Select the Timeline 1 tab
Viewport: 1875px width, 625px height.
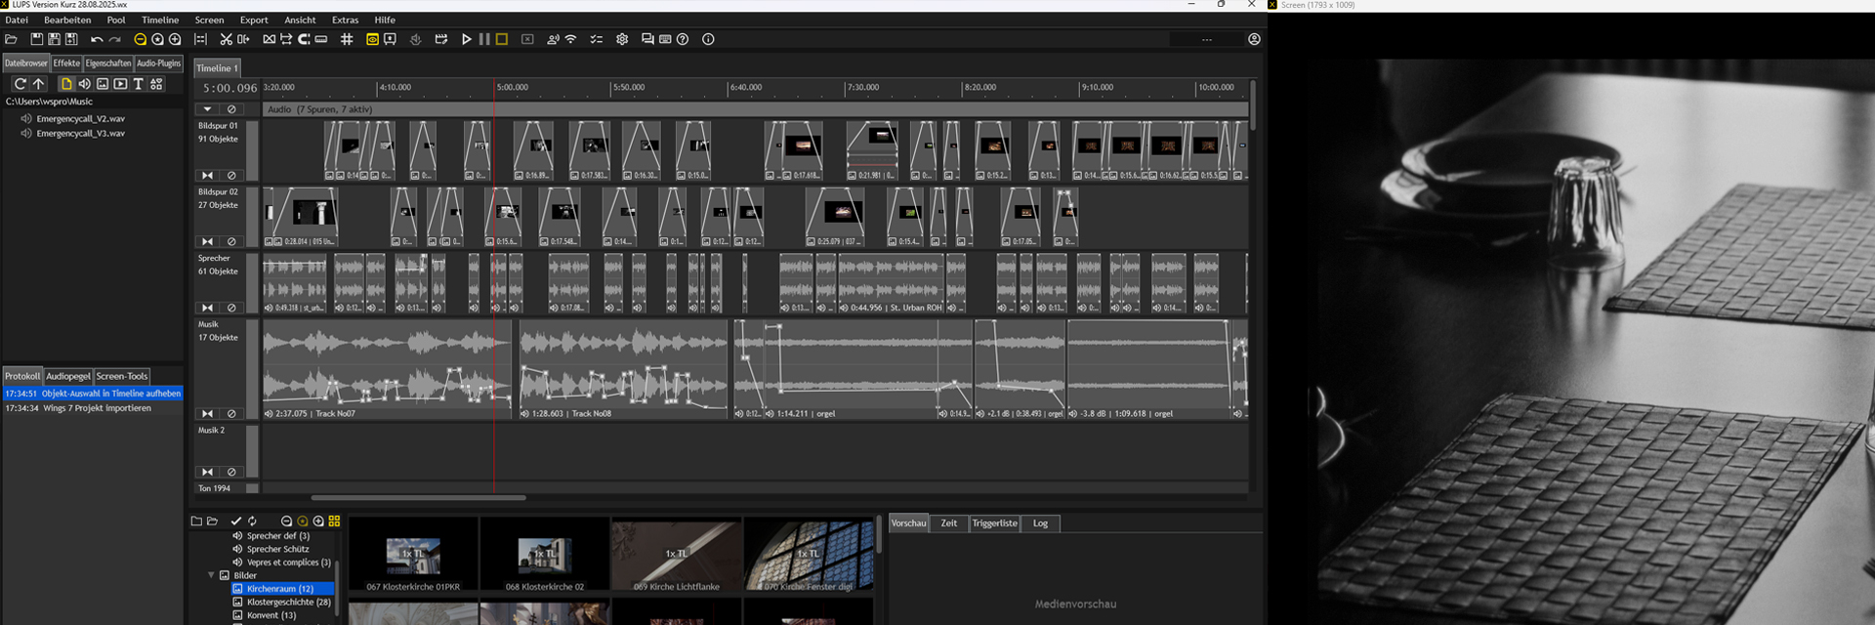tap(217, 68)
